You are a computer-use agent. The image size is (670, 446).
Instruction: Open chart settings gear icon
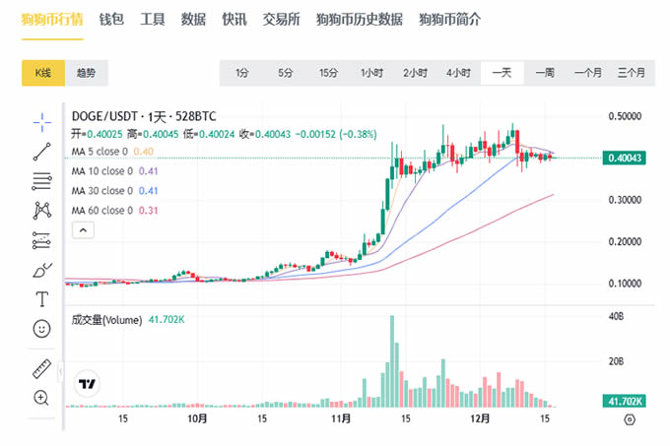pos(630,419)
